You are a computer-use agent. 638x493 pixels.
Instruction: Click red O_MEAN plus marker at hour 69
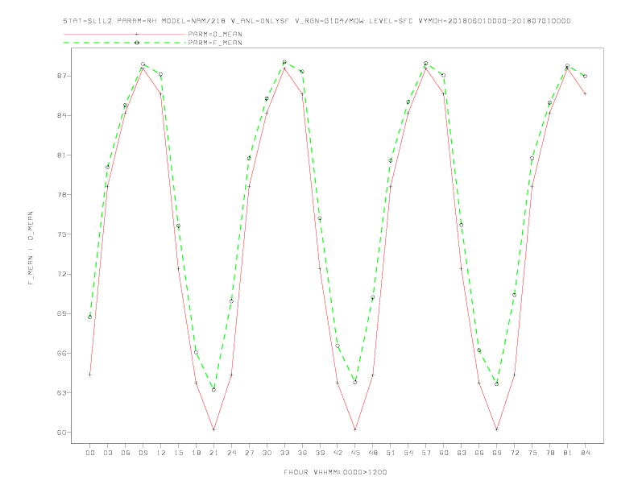pyautogui.click(x=497, y=429)
